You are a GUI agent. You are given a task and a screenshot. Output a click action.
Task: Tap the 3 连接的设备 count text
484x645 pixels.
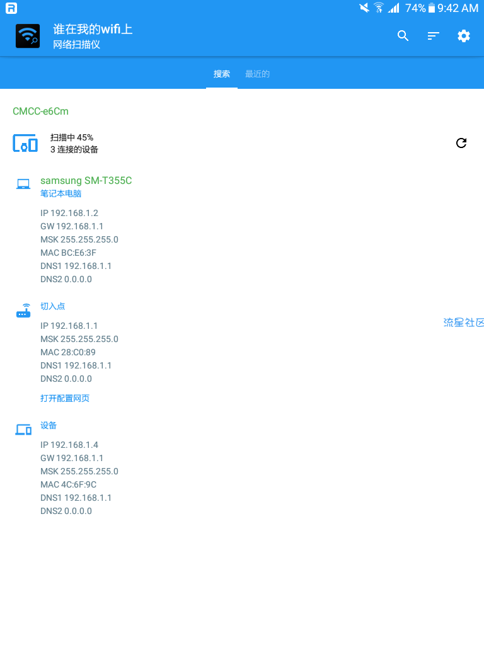[74, 149]
